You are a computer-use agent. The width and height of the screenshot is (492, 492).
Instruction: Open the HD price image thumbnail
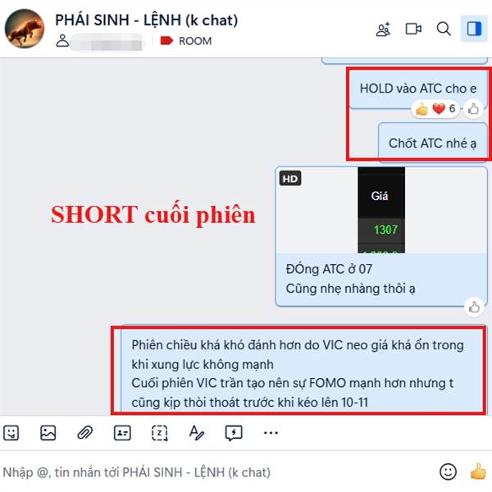click(x=381, y=210)
